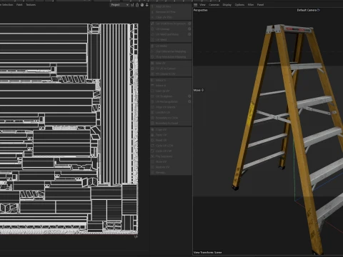Open the Selection menu in UV editor
The width and height of the screenshot is (343, 257).
click(x=7, y=5)
